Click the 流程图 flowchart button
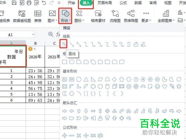This screenshot has height=140, width=186. click(x=115, y=16)
